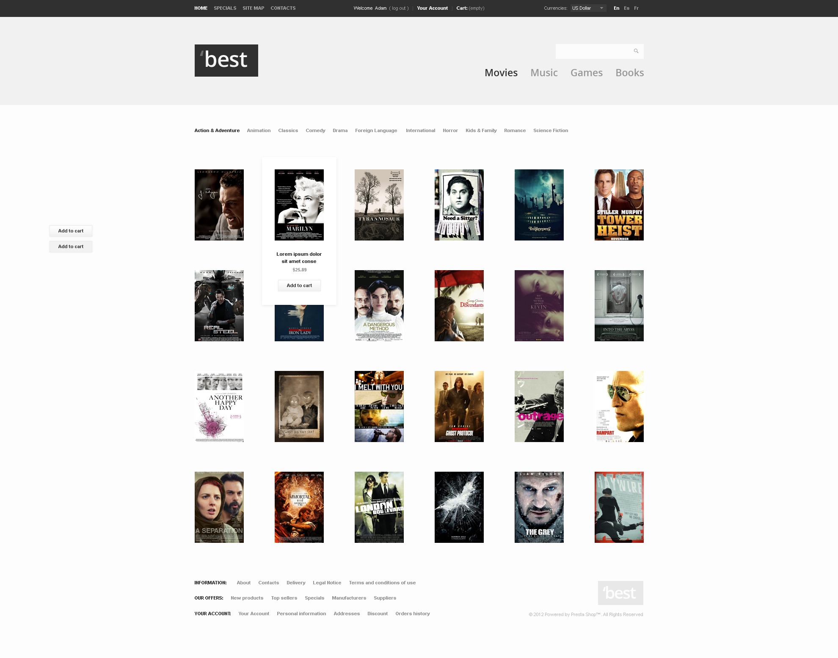This screenshot has width=838, height=658.
Task: Open the Innkeepers movie poster
Action: click(539, 205)
